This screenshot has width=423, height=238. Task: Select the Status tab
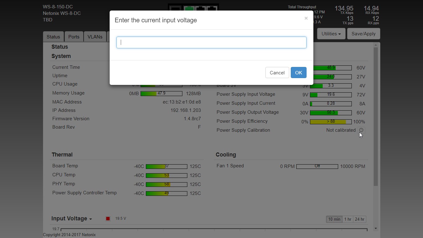(53, 37)
